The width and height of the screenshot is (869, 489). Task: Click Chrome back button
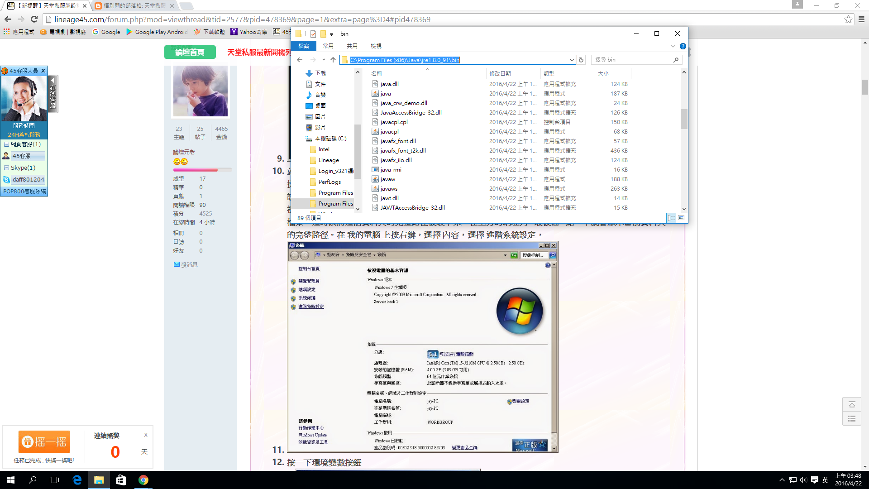(x=8, y=19)
